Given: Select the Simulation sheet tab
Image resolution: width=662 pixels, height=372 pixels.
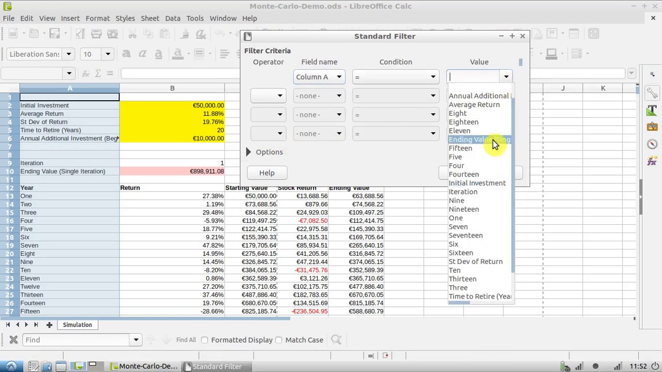Looking at the screenshot, I should click(78, 324).
